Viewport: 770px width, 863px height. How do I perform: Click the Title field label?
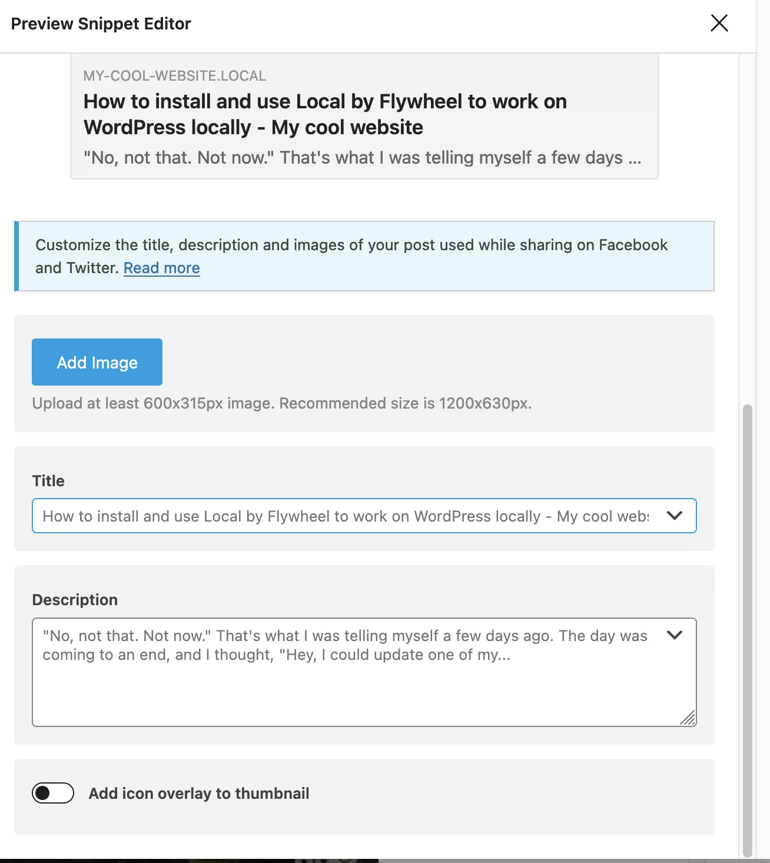[x=48, y=481]
